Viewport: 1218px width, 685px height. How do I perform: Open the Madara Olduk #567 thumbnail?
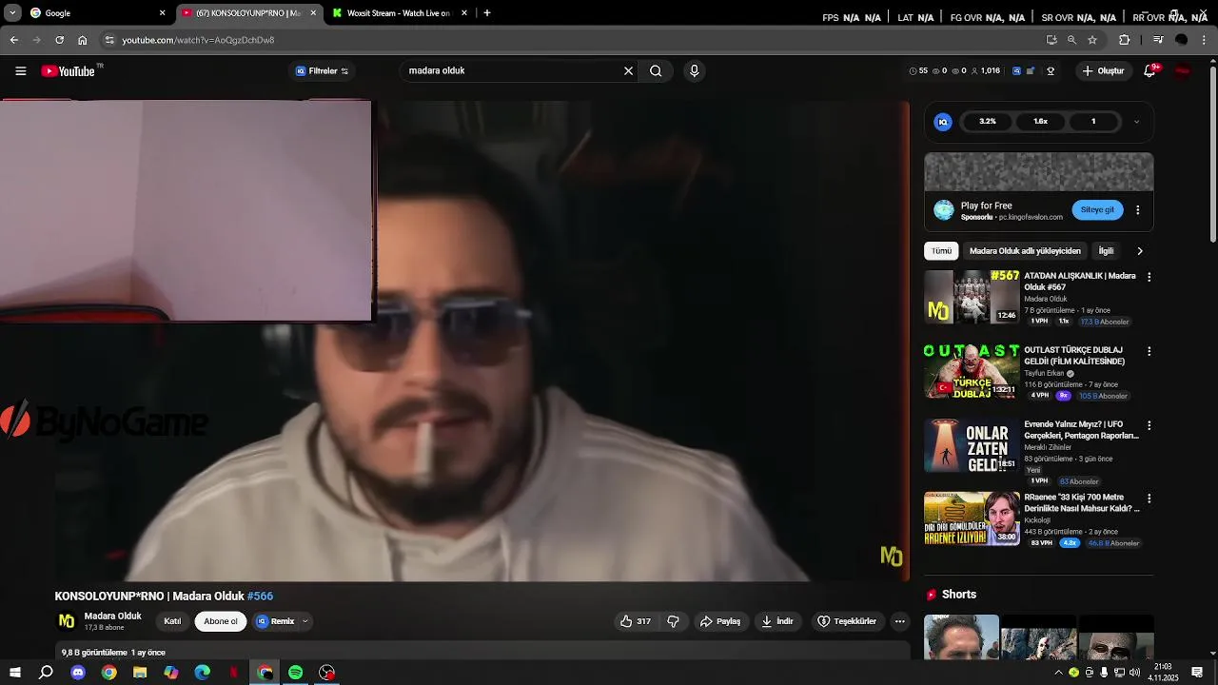(972, 298)
